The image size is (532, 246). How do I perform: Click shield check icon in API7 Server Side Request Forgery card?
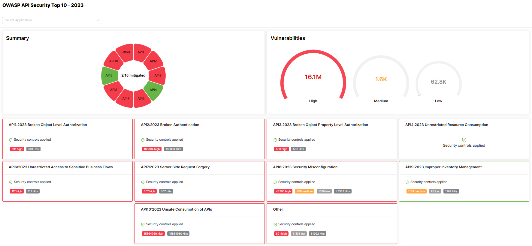(143, 182)
